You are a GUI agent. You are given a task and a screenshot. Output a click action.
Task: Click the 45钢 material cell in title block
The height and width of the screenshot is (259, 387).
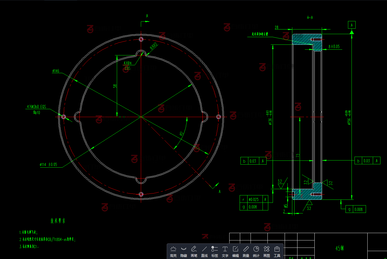point(340,248)
